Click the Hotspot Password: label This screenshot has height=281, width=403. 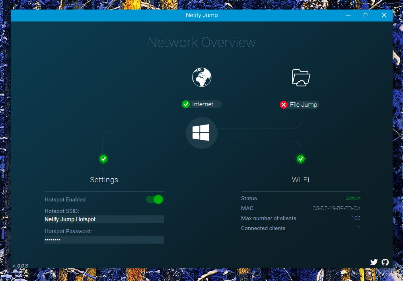[68, 231]
